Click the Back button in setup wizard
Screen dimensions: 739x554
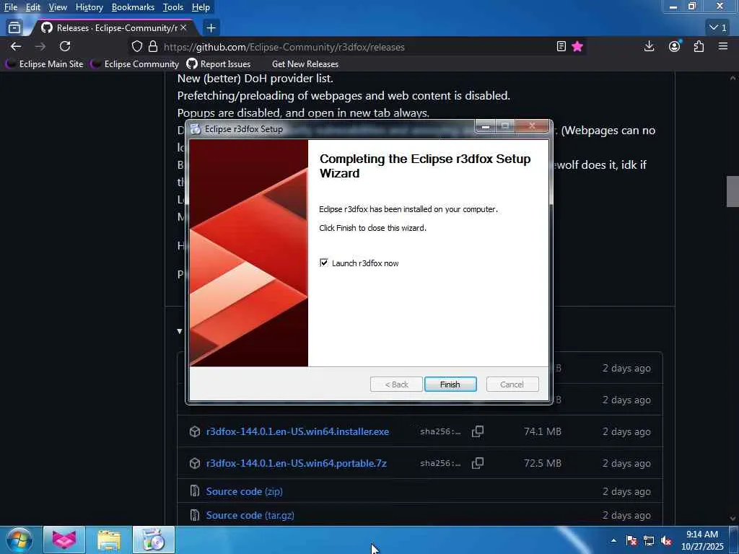[x=396, y=384]
